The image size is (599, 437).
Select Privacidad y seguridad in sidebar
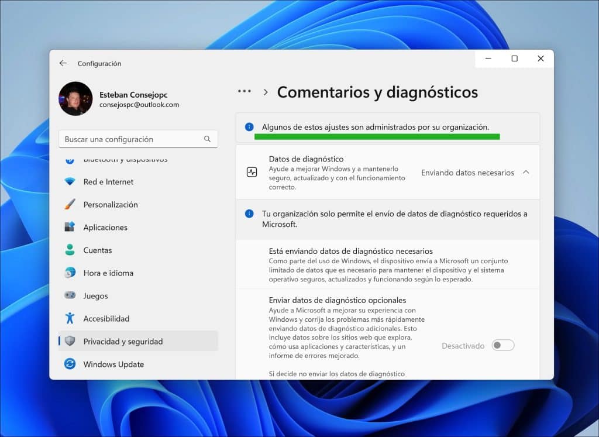click(138, 341)
